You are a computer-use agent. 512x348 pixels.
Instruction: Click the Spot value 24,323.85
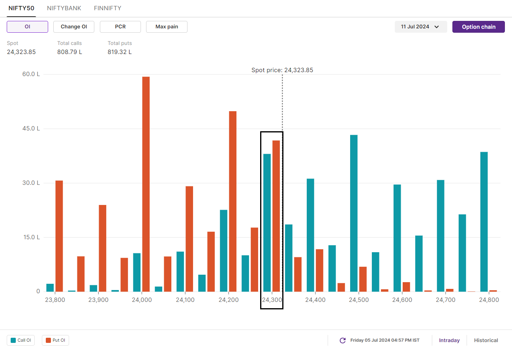tap(21, 52)
